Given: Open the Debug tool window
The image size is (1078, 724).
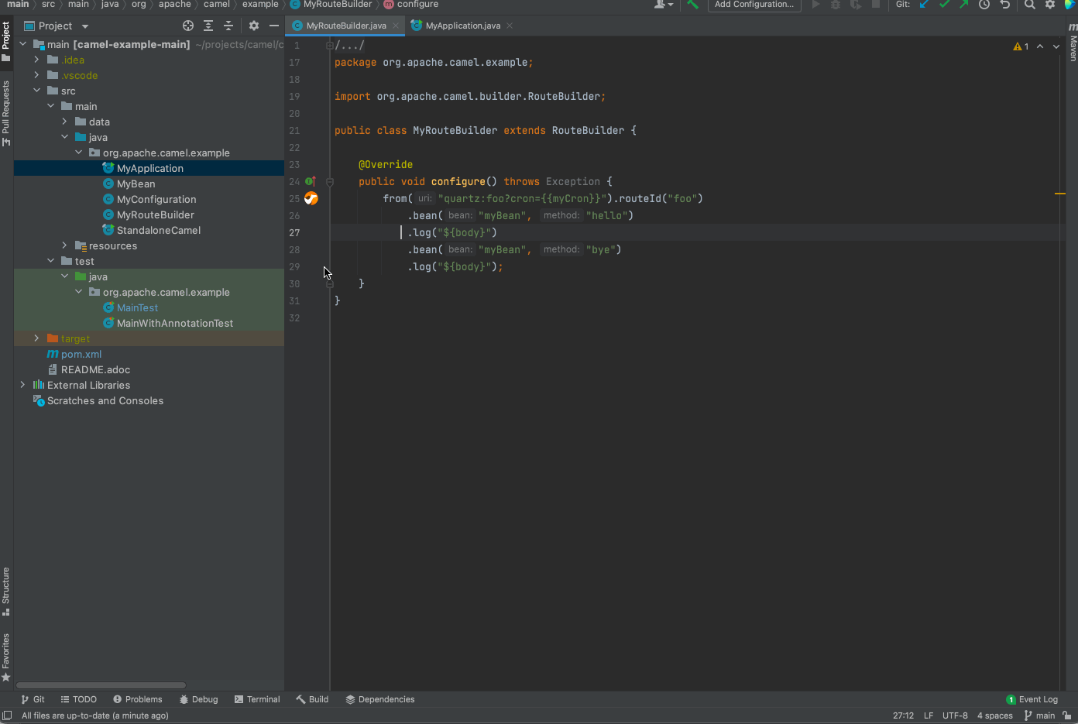Looking at the screenshot, I should tap(198, 699).
